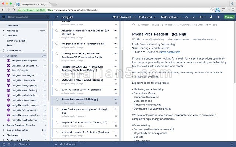Open search field dropdown arrow
The height and width of the screenshot is (147, 236).
pos(48,17)
